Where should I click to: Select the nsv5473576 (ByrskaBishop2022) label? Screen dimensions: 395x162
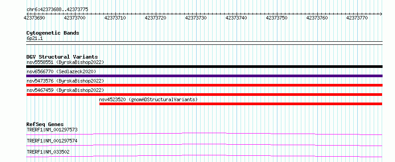point(65,81)
